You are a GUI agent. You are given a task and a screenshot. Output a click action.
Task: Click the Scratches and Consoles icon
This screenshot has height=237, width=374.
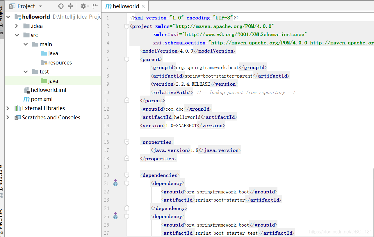(18, 118)
